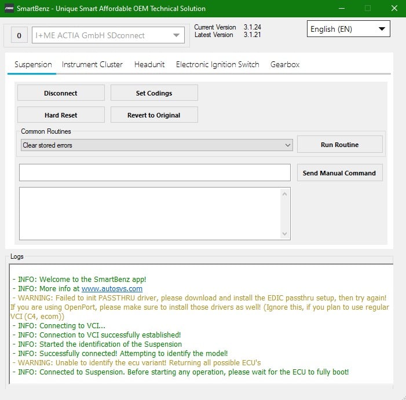Click the Set Codings button

(154, 93)
